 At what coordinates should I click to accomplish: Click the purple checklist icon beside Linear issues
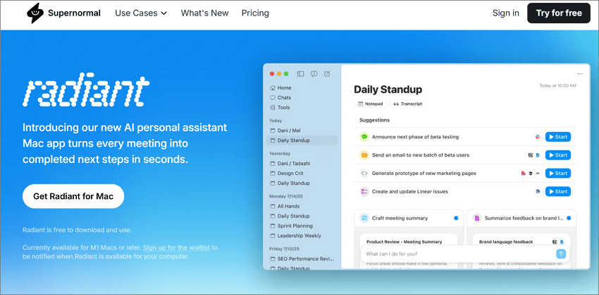click(364, 191)
